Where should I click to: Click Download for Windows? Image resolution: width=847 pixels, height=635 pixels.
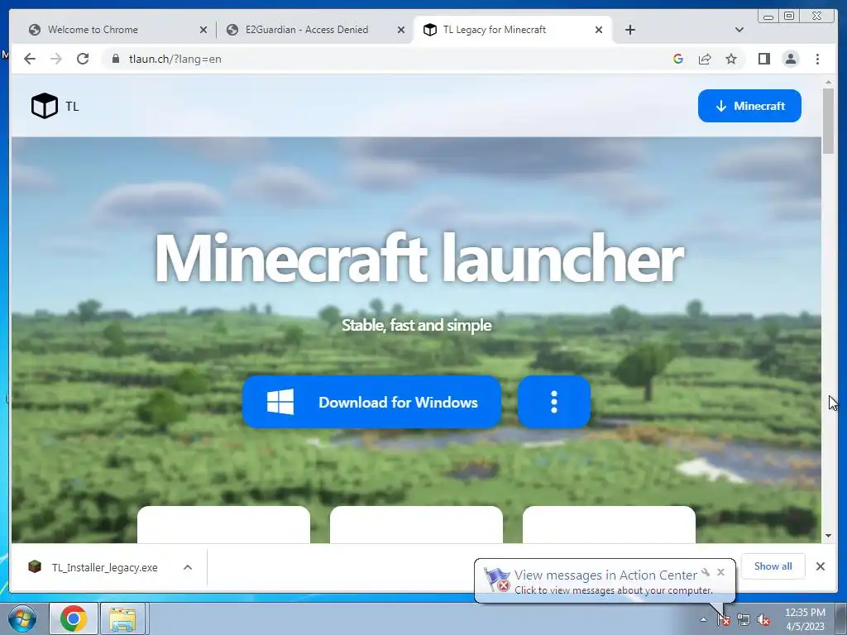371,403
